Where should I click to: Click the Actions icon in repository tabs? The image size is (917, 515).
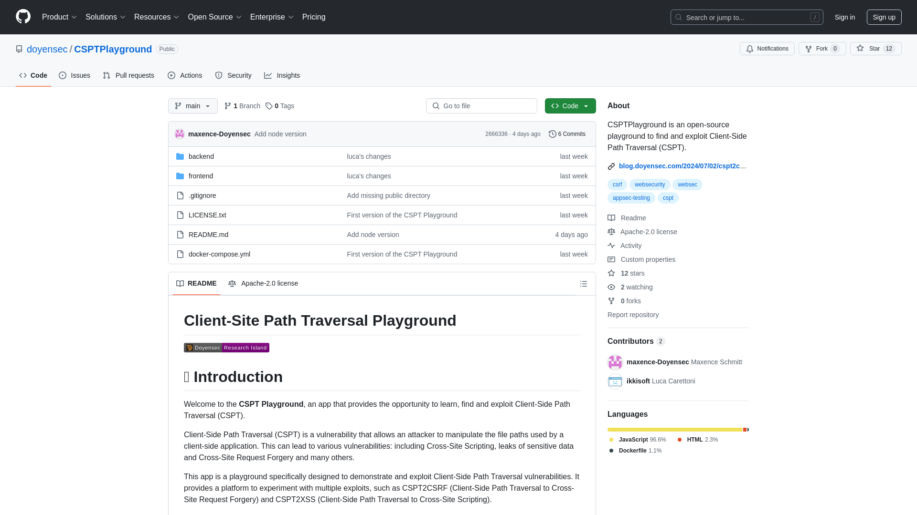[171, 75]
